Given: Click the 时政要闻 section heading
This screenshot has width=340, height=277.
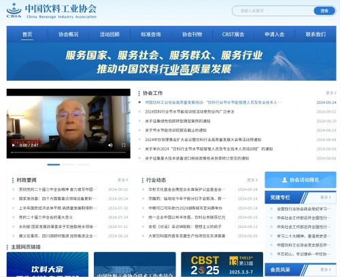Looking at the screenshot, I should 27,180.
